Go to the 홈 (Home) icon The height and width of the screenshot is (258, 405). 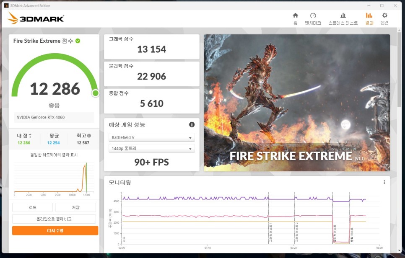[295, 16]
